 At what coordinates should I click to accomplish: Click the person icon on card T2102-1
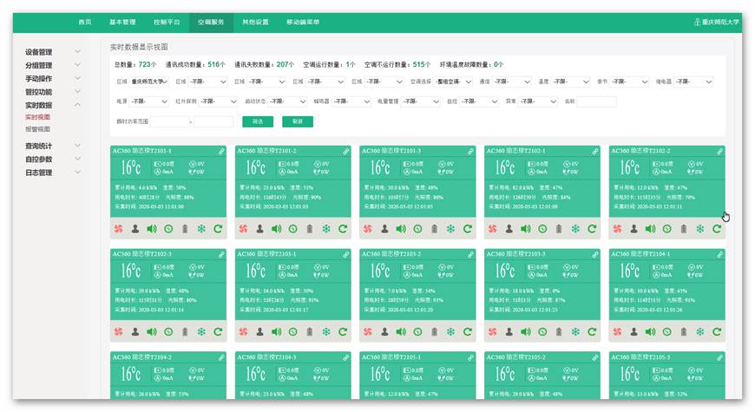[x=509, y=229]
